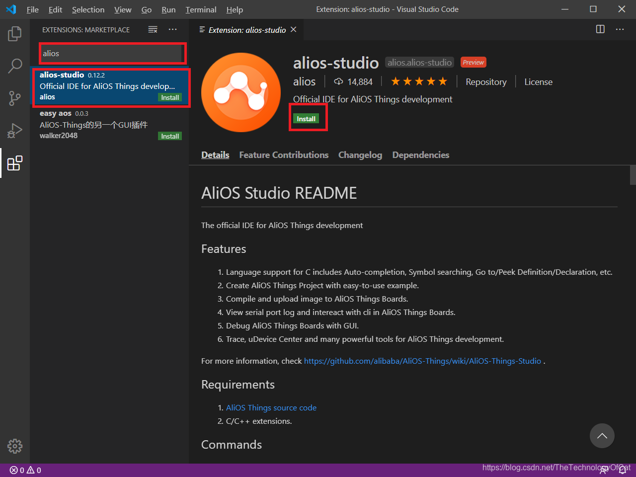This screenshot has width=636, height=477.
Task: Click the walker2048 publisher name
Action: click(x=59, y=136)
